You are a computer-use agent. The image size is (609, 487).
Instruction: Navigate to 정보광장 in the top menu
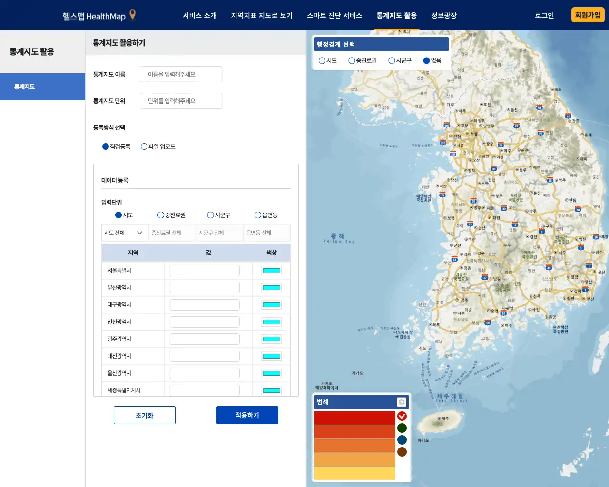click(x=443, y=15)
